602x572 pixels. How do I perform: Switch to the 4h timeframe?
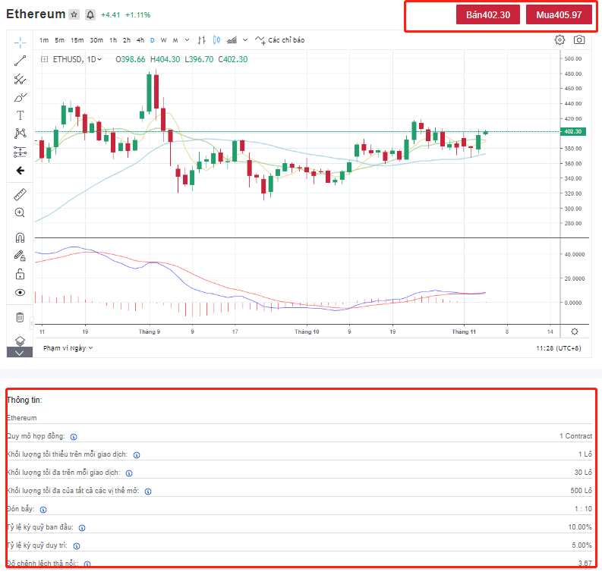(x=140, y=40)
